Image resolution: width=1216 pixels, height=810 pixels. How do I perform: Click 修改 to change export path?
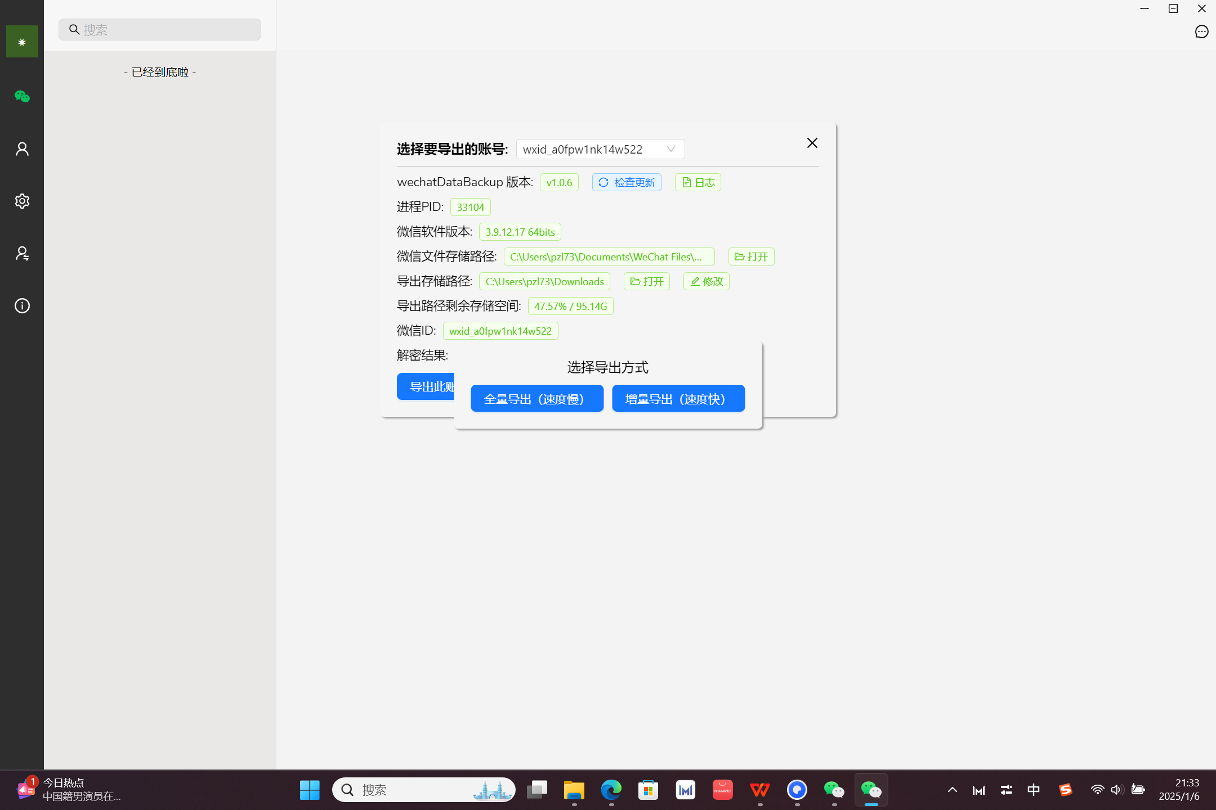706,281
